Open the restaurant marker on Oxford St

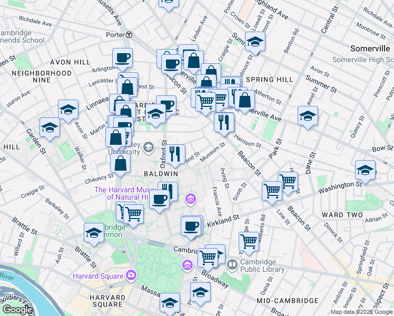pyautogui.click(x=175, y=154)
